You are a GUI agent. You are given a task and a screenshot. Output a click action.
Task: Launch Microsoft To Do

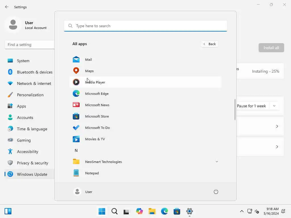click(x=145, y=128)
